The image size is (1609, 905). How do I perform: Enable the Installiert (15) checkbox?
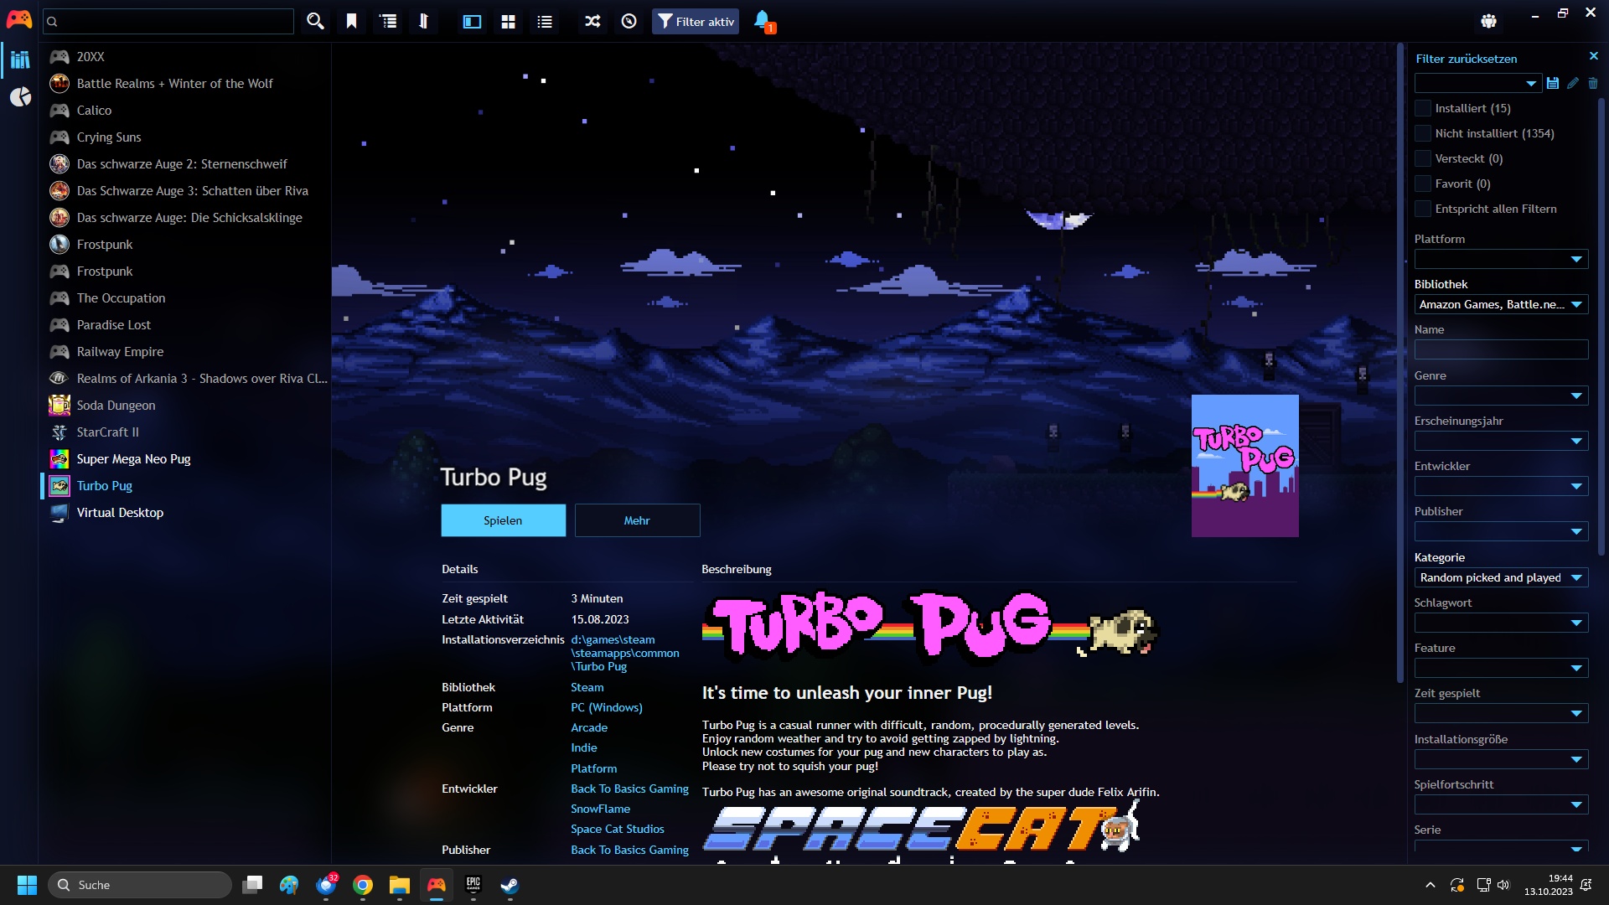pos(1423,108)
